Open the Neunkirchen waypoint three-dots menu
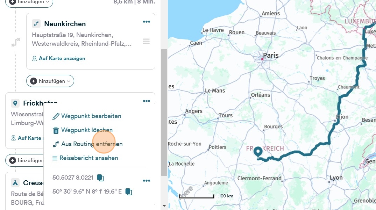 146,22
